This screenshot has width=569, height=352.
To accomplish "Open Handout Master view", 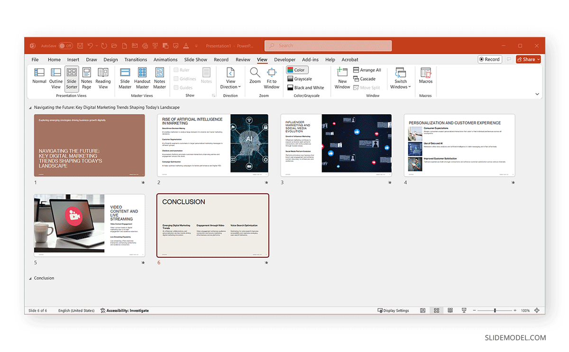I will (x=142, y=78).
